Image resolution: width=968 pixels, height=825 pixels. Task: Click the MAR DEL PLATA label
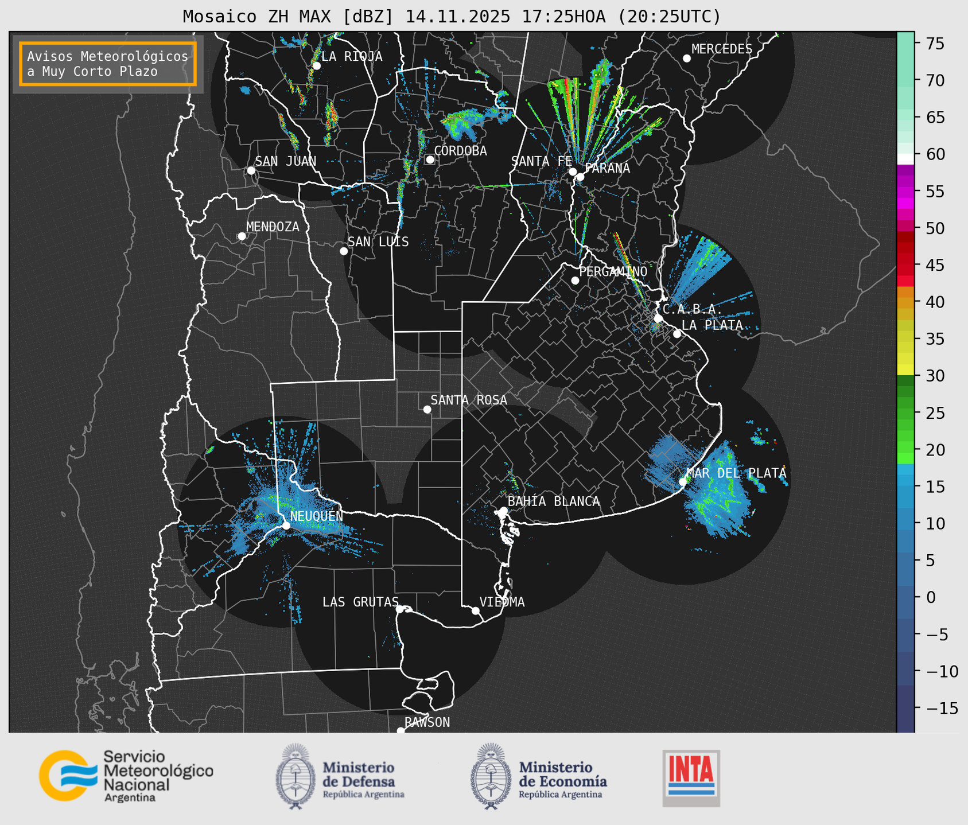[736, 473]
